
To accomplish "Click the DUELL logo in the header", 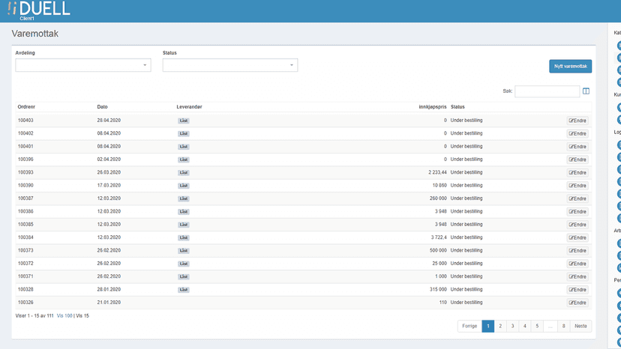I will (x=38, y=9).
